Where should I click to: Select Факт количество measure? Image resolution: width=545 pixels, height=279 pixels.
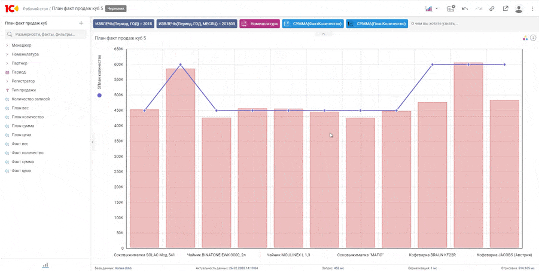(28, 153)
